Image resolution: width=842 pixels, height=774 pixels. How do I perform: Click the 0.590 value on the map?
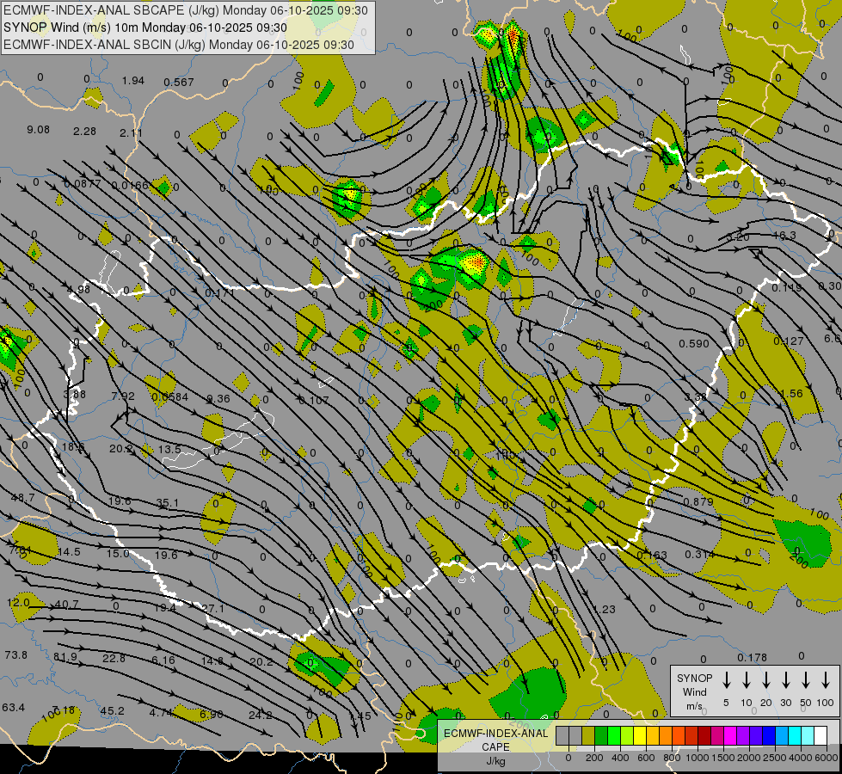(x=694, y=343)
